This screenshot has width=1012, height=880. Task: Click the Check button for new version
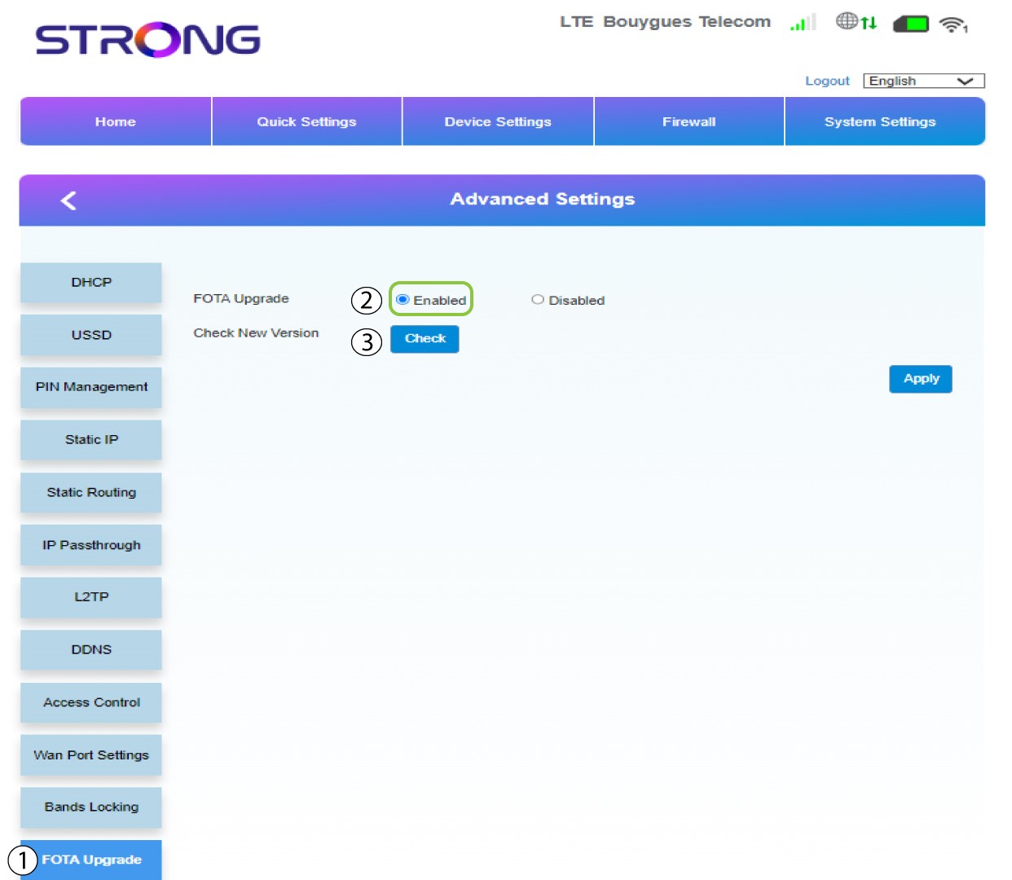point(425,339)
